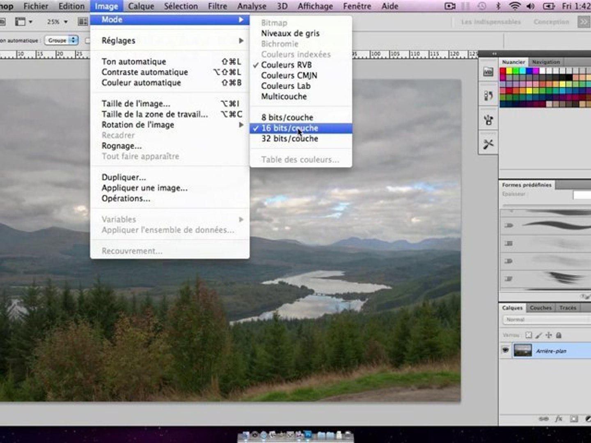Pick the red swatch in Nuancier
Image resolution: width=591 pixels, height=443 pixels.
pyautogui.click(x=503, y=71)
